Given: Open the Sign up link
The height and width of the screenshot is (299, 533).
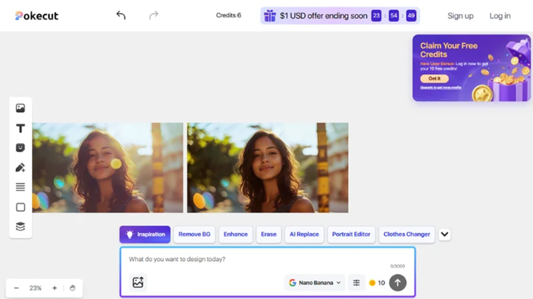Looking at the screenshot, I should coord(460,16).
